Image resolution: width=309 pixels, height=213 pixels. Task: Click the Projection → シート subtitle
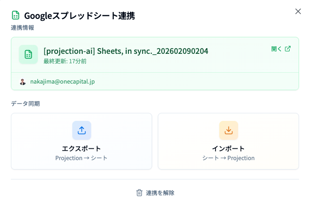click(81, 158)
